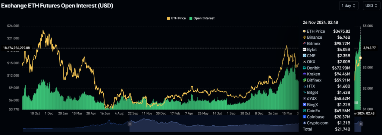Viewport: 382px width, 135px height.
Task: Click the Bitfinex icon in tooltip
Action: coord(304,80)
